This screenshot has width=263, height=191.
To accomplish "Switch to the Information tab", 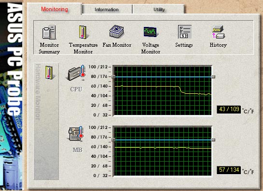I will pyautogui.click(x=107, y=9).
